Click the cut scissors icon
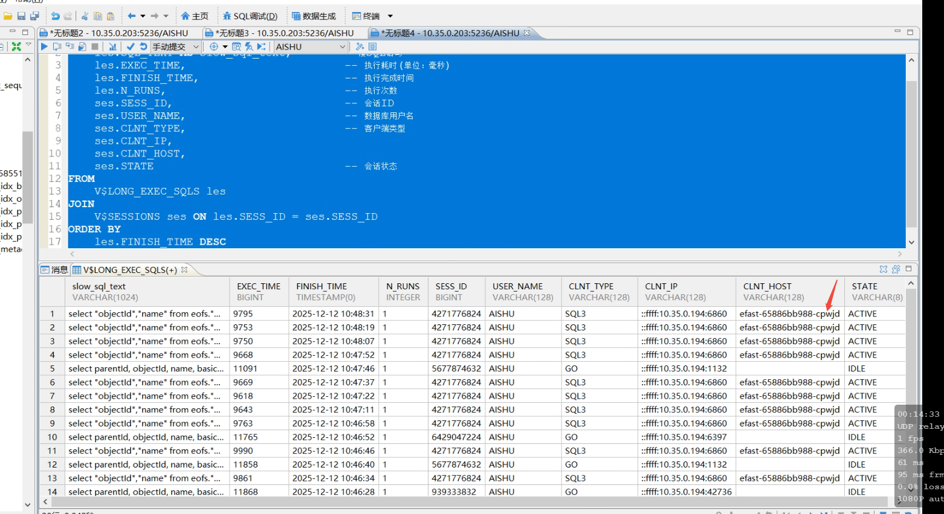This screenshot has width=944, height=514. point(85,16)
